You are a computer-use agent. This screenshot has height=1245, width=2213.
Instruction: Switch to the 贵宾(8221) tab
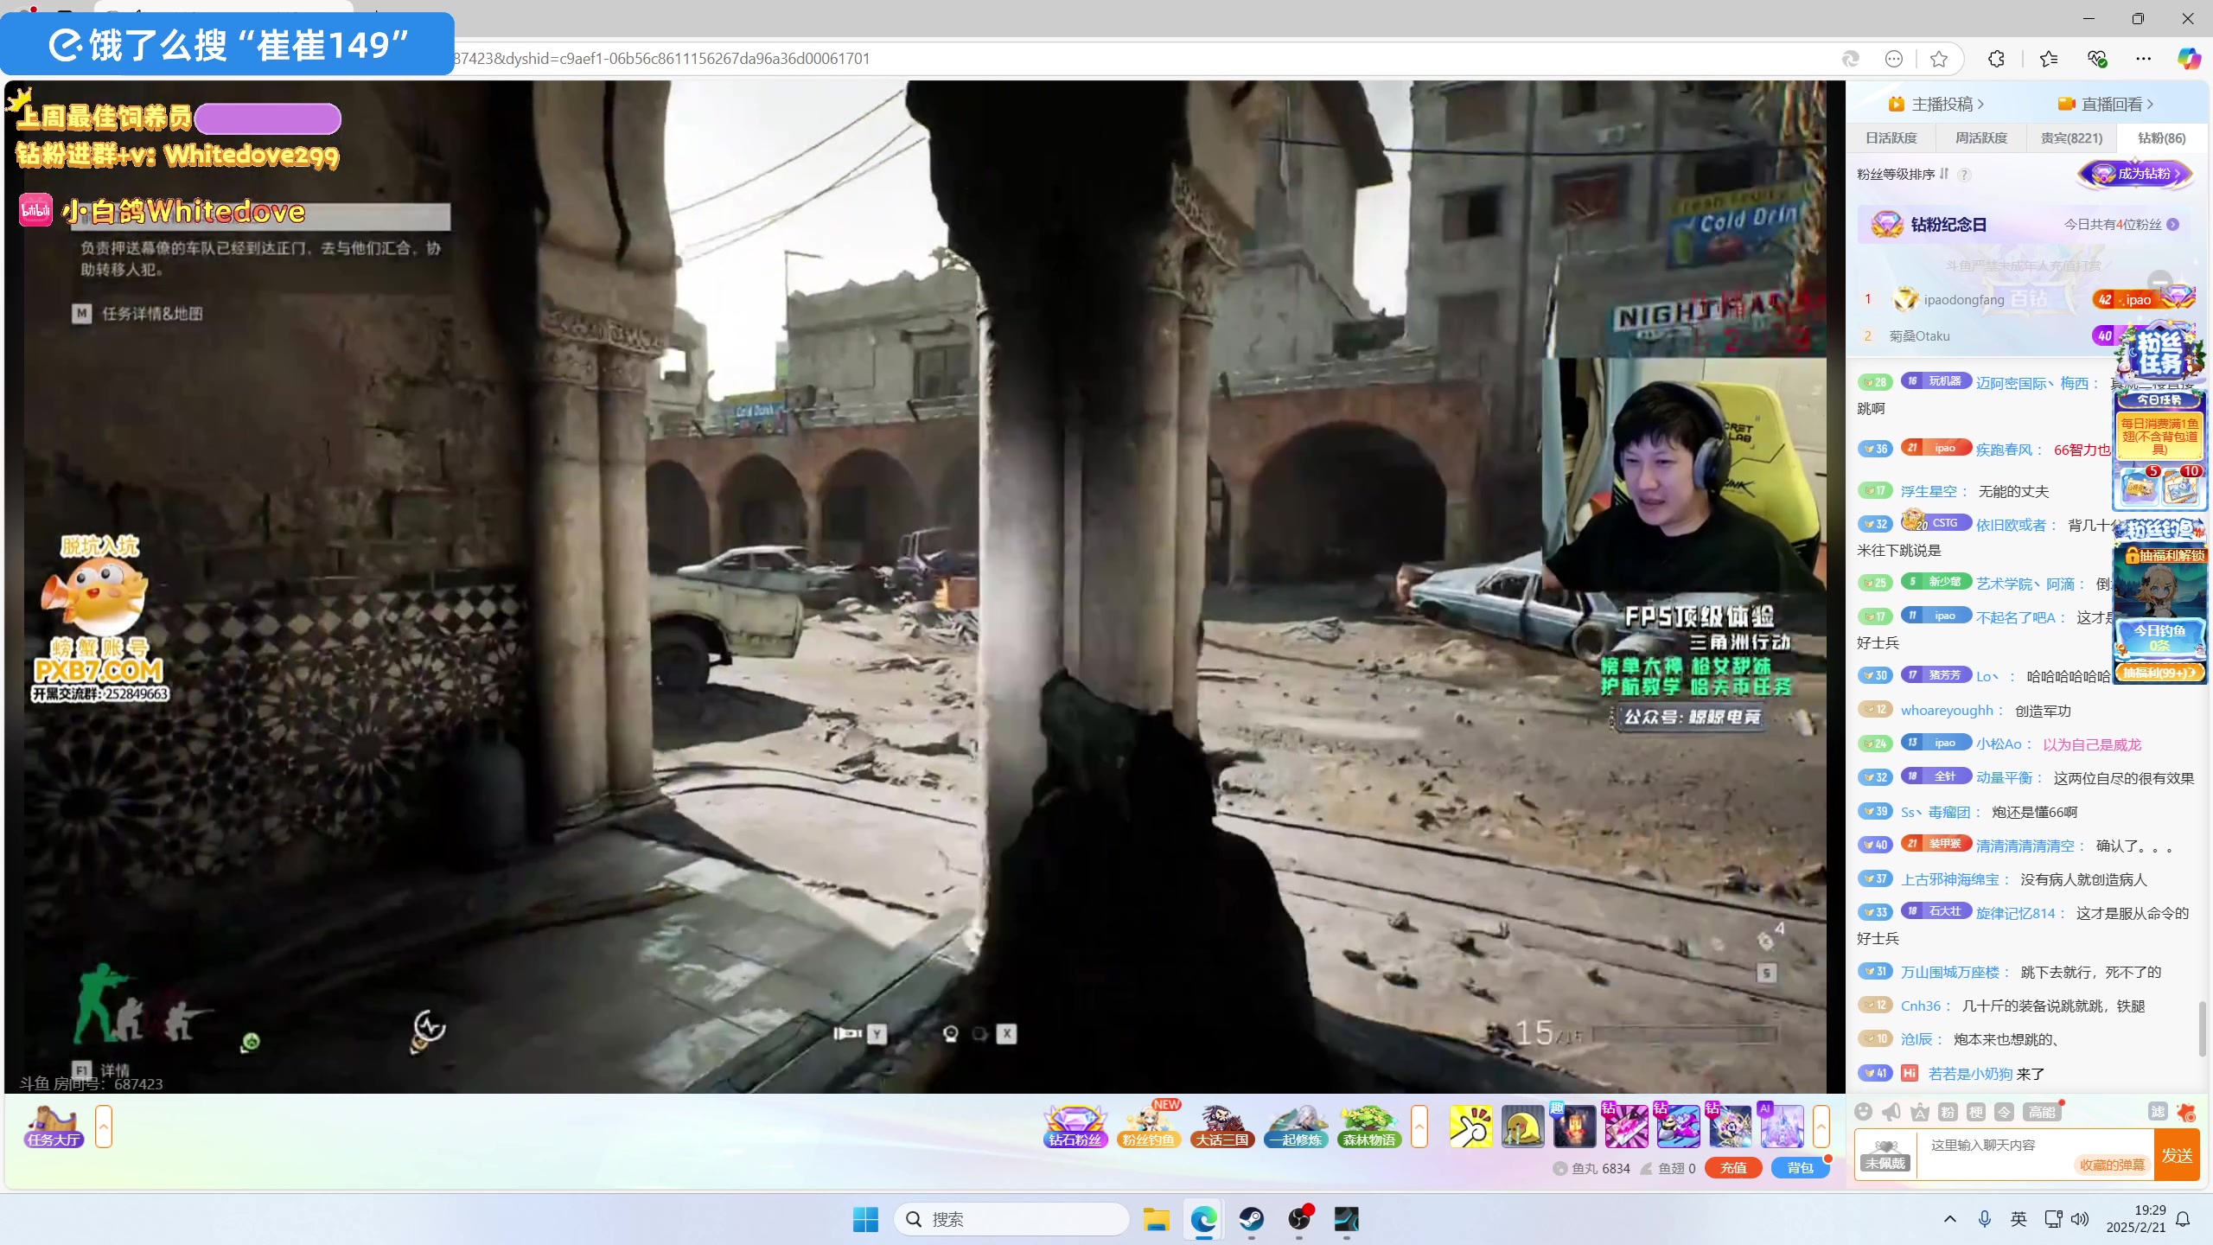point(2071,138)
